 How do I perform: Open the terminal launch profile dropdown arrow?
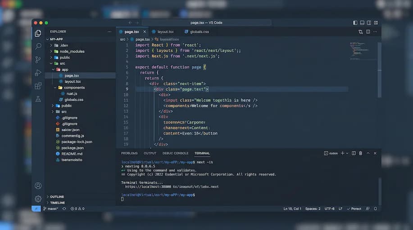coord(347,153)
